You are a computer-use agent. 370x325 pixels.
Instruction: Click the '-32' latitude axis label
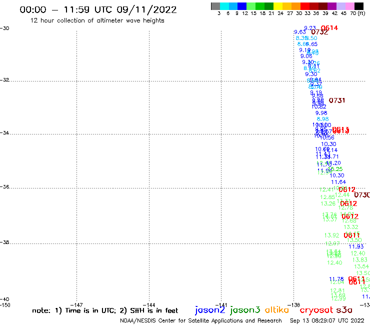pos(5,80)
